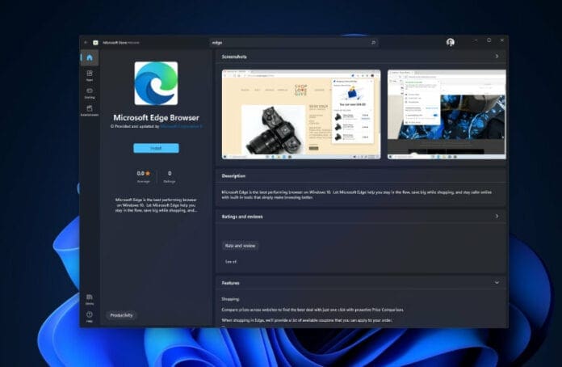Click the orange rating star
562x367 pixels.
point(148,173)
